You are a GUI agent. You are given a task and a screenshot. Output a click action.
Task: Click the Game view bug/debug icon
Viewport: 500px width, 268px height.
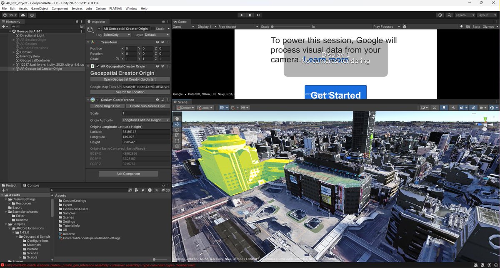(404, 27)
